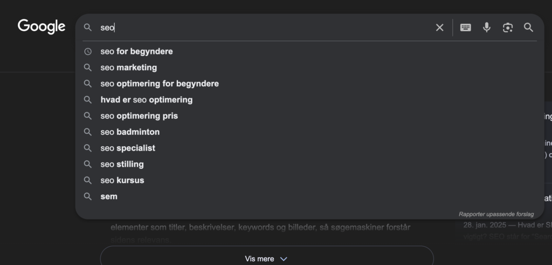Viewport: 552px width, 265px height.
Task: Clear the search text with the X icon
Action: pos(439,28)
